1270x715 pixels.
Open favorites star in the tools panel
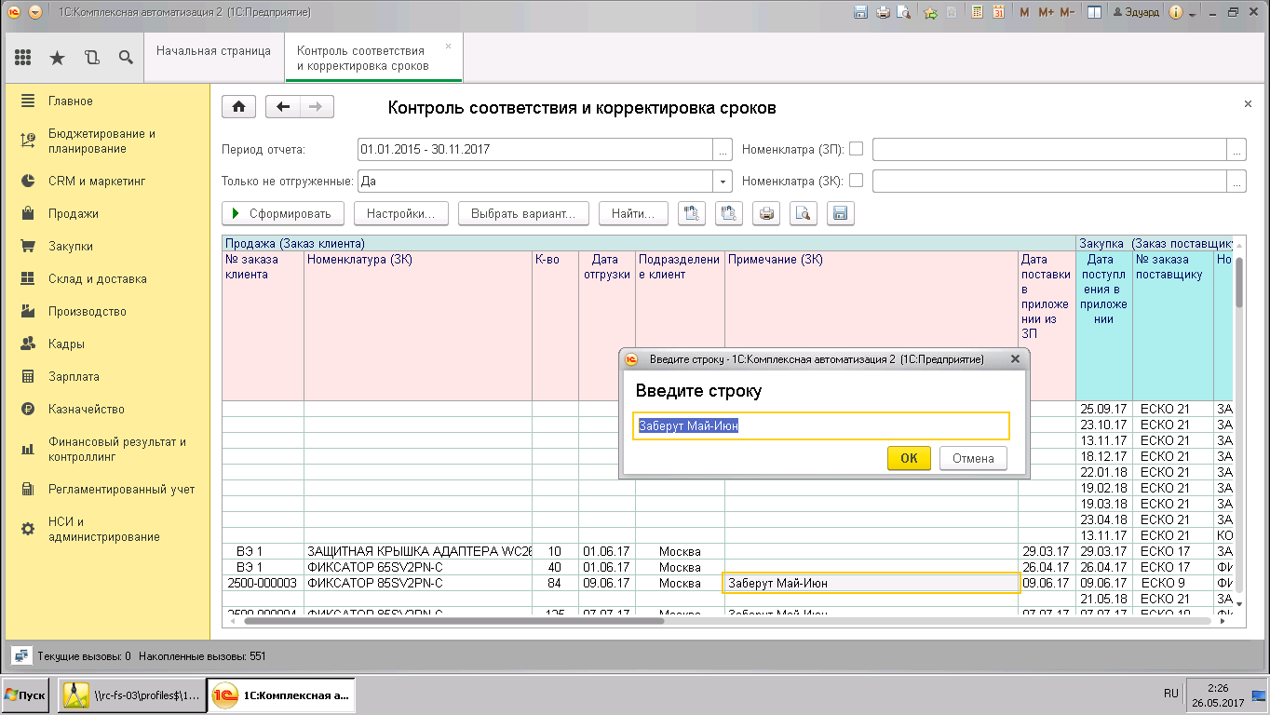[x=57, y=58]
